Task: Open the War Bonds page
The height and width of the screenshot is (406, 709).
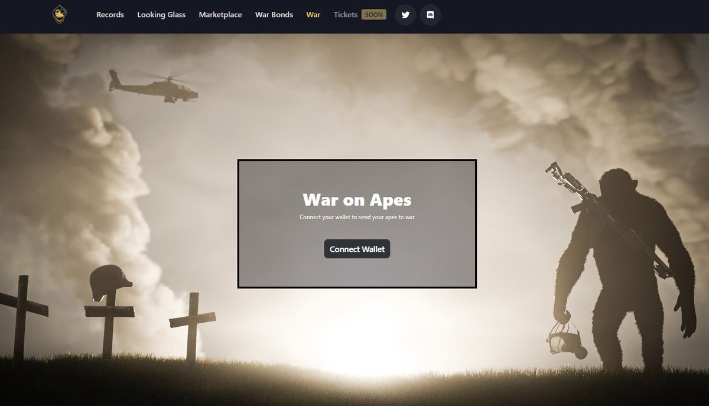Action: (273, 15)
